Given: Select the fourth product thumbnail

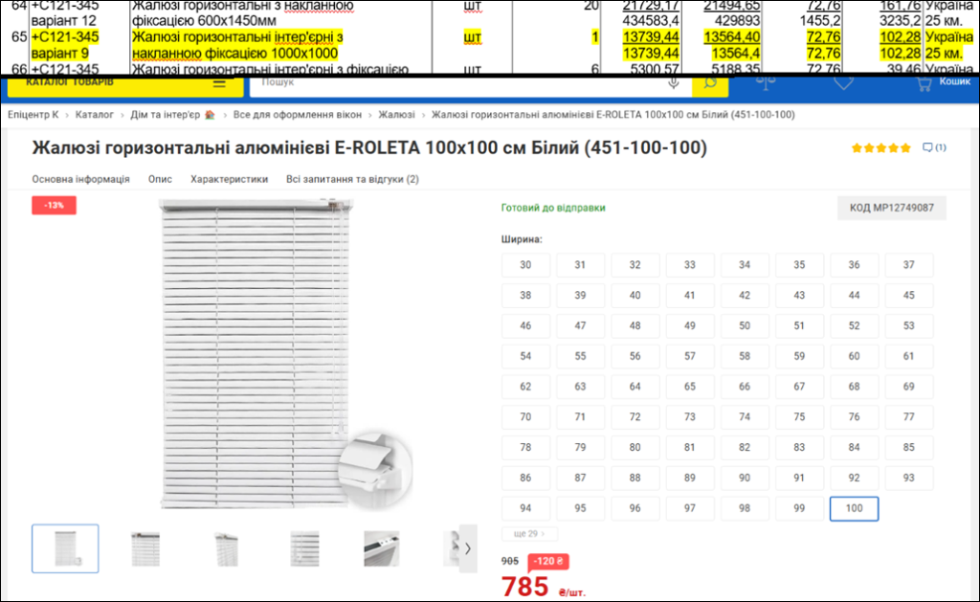Looking at the screenshot, I should (305, 548).
